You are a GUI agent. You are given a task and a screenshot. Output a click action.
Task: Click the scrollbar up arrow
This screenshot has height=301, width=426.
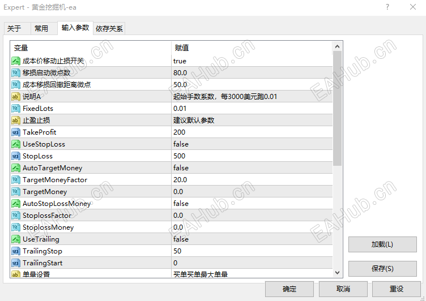[337, 47]
